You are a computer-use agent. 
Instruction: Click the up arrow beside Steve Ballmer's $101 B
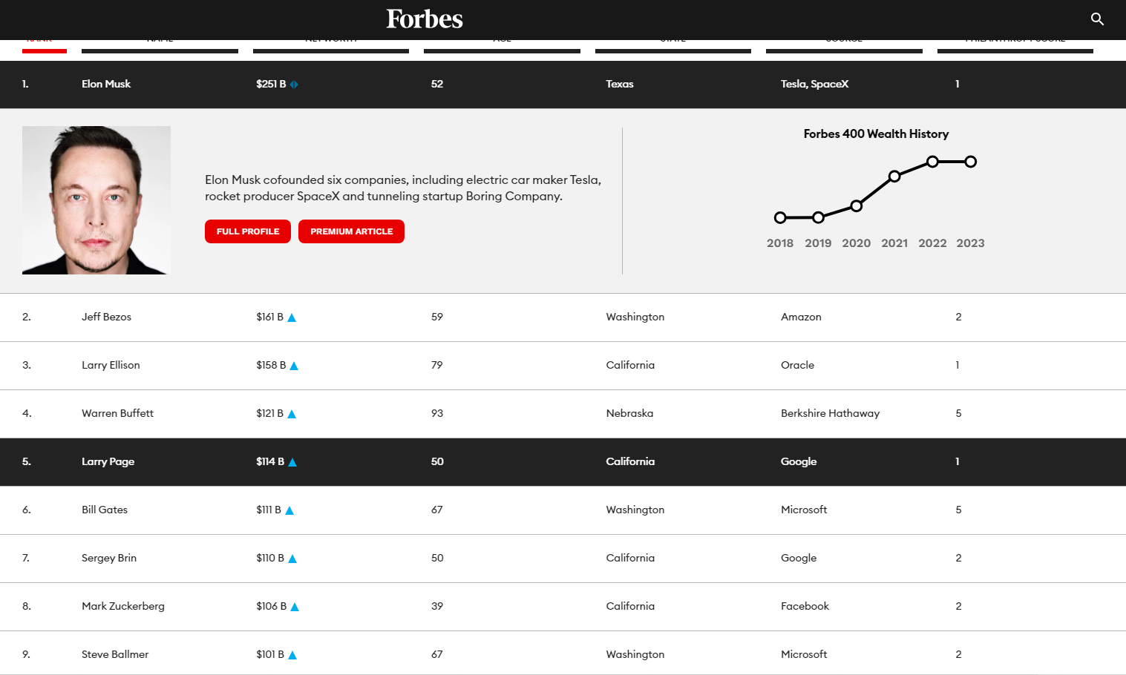tap(292, 655)
